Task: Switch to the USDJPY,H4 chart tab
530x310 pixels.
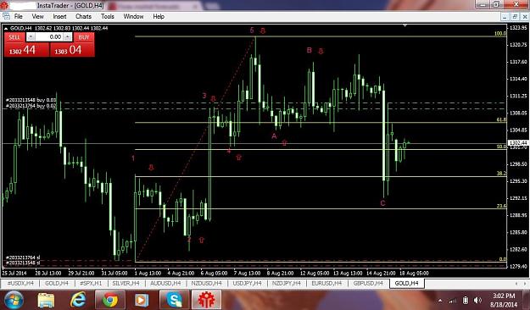Action: (x=247, y=284)
